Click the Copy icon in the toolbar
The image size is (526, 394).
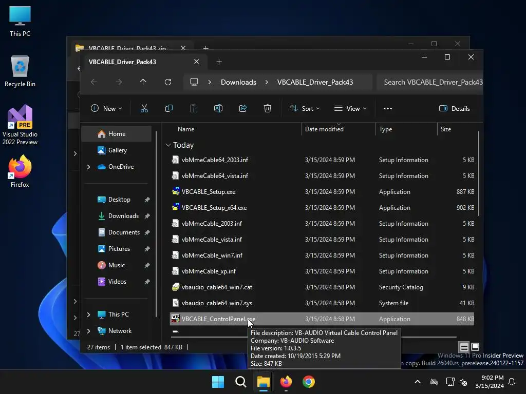[x=168, y=109]
